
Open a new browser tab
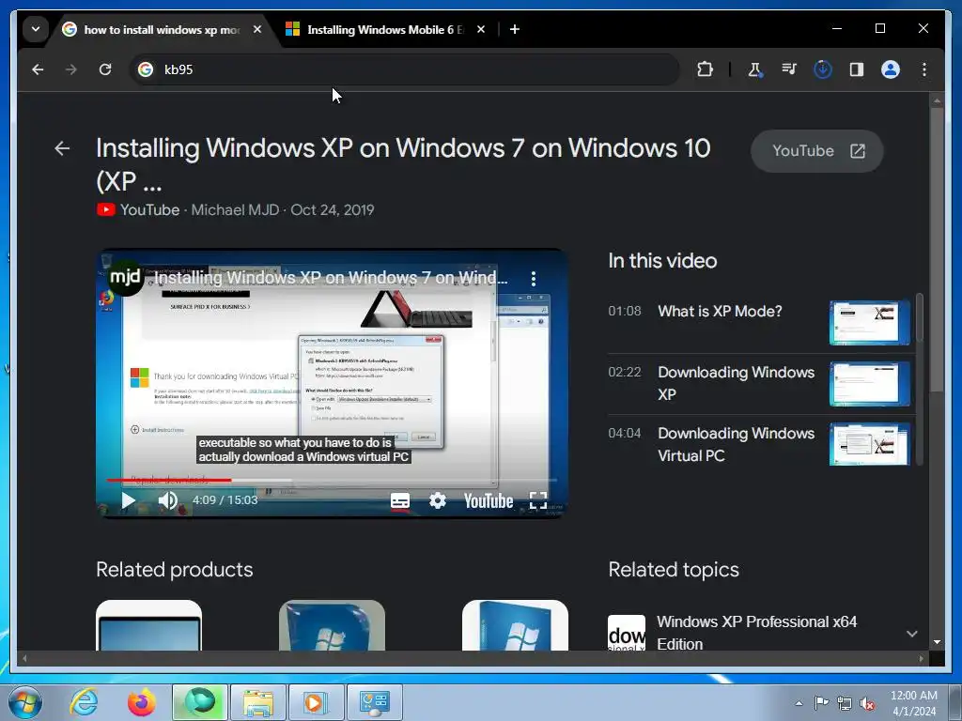[x=515, y=29]
